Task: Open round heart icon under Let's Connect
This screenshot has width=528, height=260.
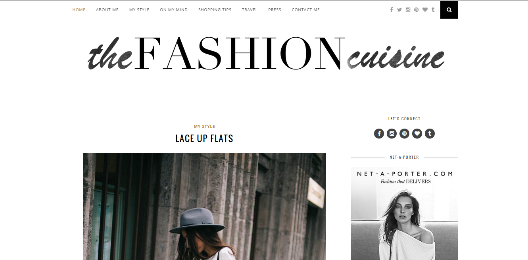Action: pyautogui.click(x=417, y=133)
